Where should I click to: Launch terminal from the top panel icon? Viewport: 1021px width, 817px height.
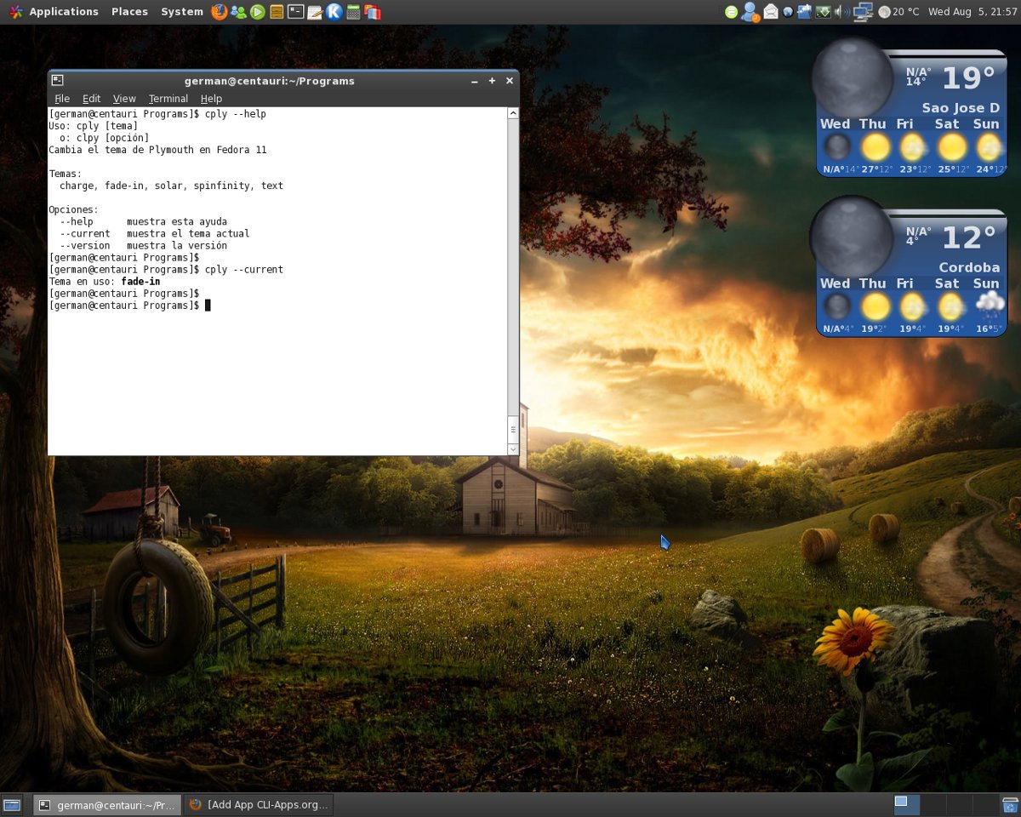[295, 12]
